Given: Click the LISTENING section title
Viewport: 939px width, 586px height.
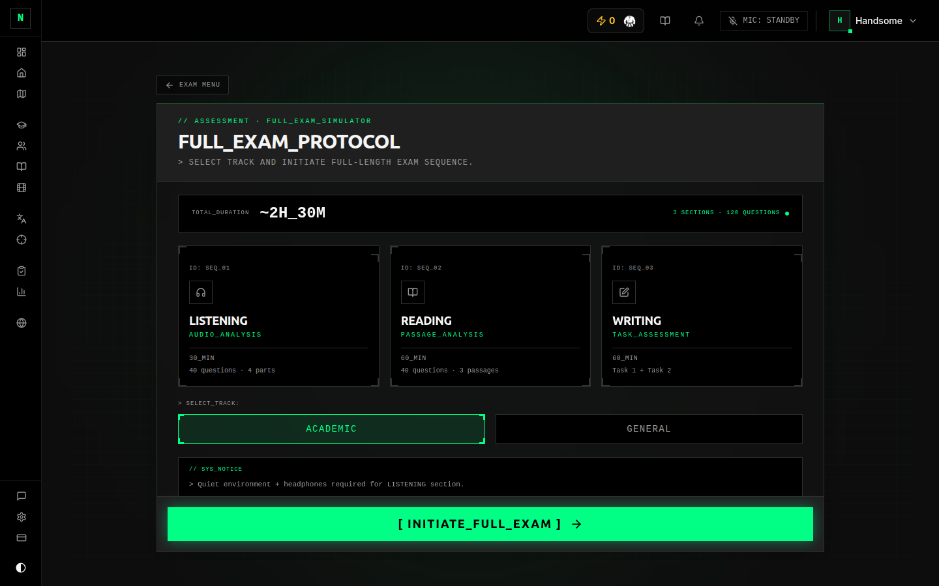Looking at the screenshot, I should tap(218, 321).
